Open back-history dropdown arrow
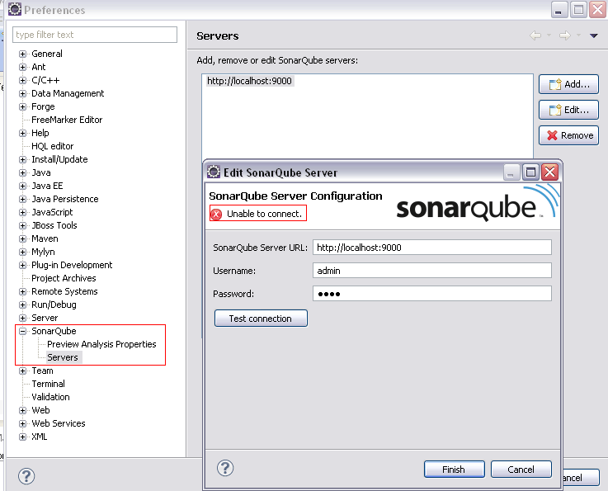The width and height of the screenshot is (608, 491). coord(549,35)
